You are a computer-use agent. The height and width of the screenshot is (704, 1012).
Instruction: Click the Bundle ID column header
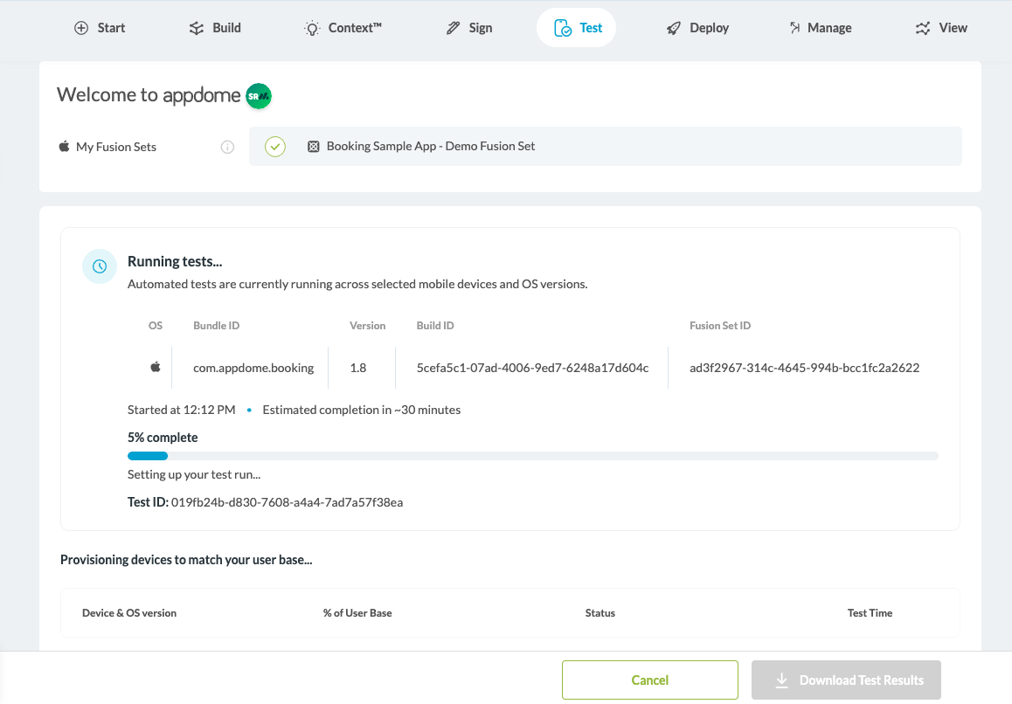[x=216, y=326]
